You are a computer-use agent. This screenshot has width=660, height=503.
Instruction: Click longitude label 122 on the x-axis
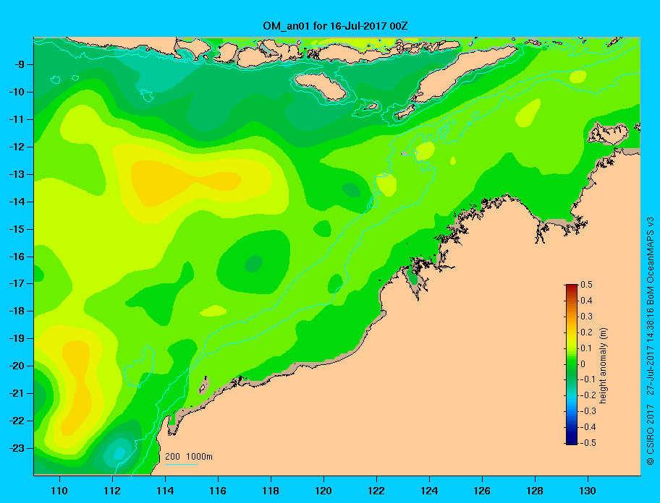(376, 491)
